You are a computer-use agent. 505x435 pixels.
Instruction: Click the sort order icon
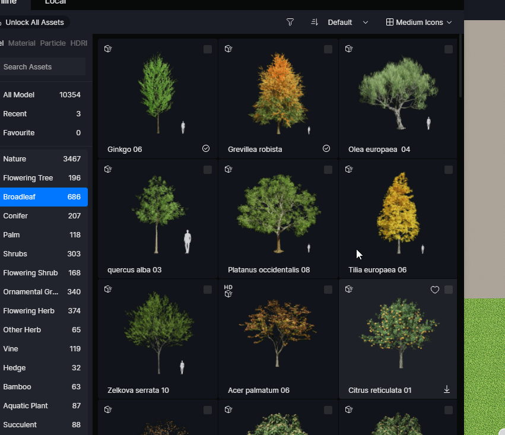(x=315, y=22)
